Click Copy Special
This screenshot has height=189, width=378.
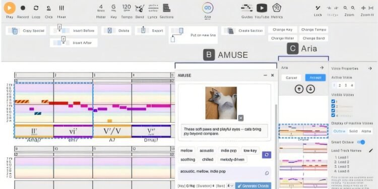(26, 31)
